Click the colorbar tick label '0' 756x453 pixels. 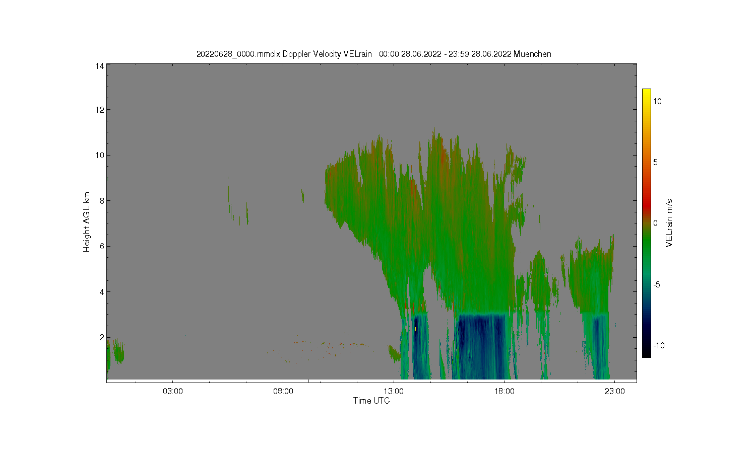point(655,223)
